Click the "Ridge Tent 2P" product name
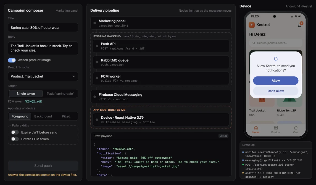Screen dimensions: 316x185 (286, 111)
